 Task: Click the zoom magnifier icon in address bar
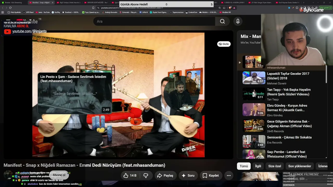(x=220, y=8)
